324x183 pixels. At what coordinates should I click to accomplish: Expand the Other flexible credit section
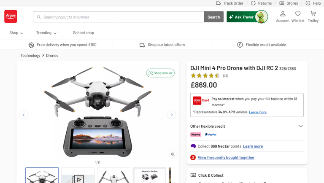(247, 126)
